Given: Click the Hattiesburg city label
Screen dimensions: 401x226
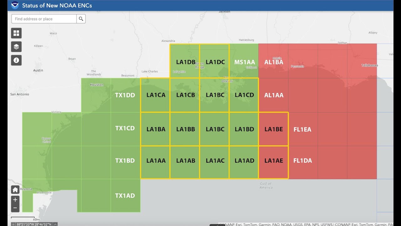Looking at the screenshot, I should click(x=246, y=40).
